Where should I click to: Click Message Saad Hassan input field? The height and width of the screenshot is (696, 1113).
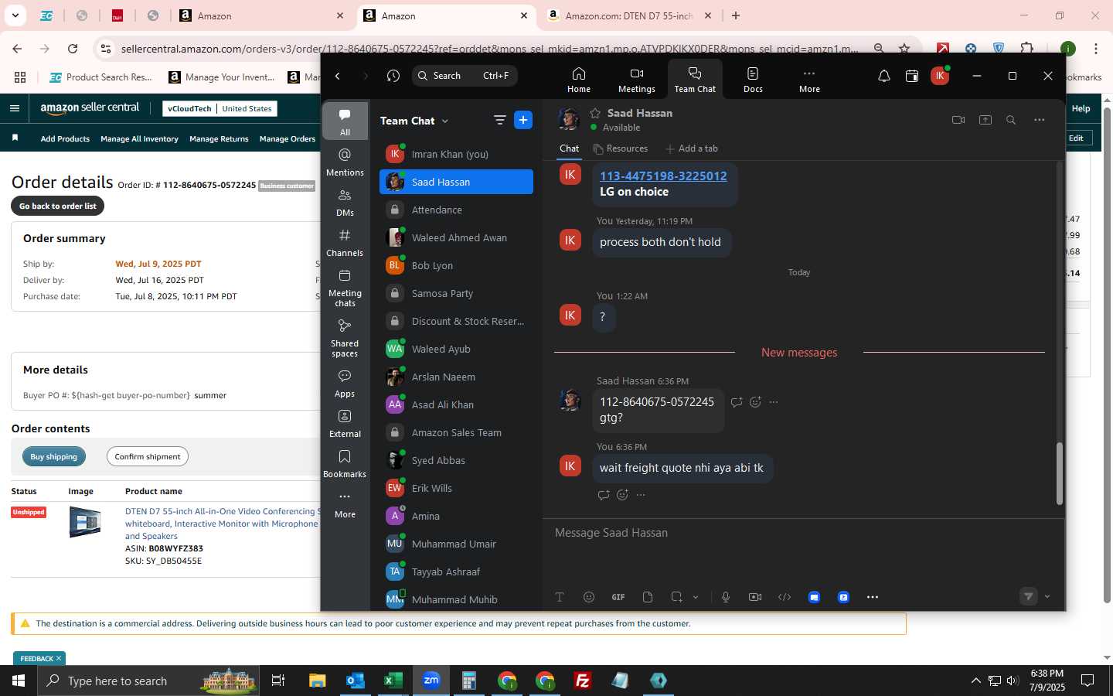(x=804, y=533)
